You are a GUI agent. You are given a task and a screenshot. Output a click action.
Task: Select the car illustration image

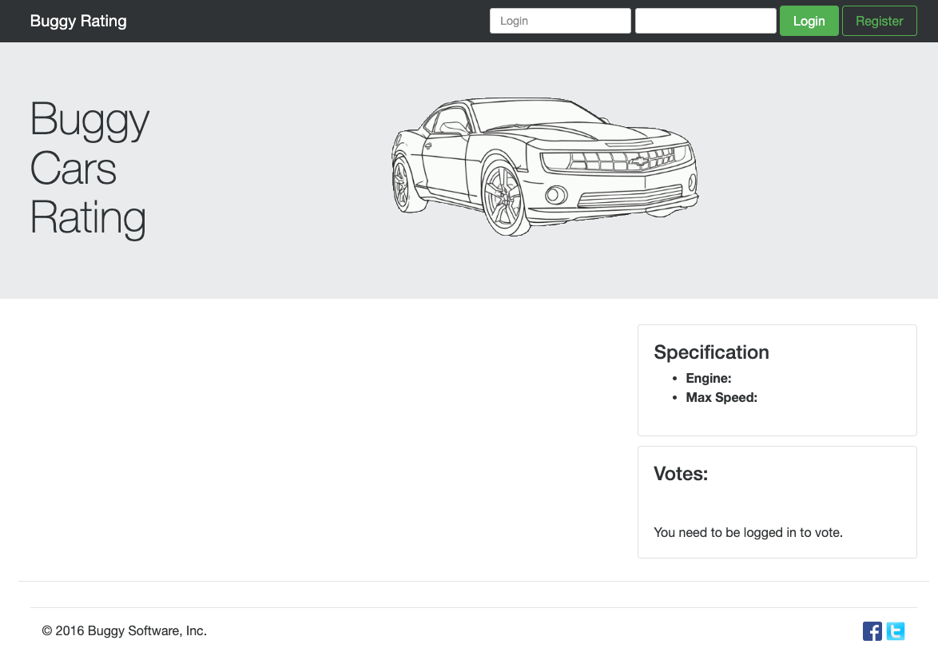click(546, 165)
